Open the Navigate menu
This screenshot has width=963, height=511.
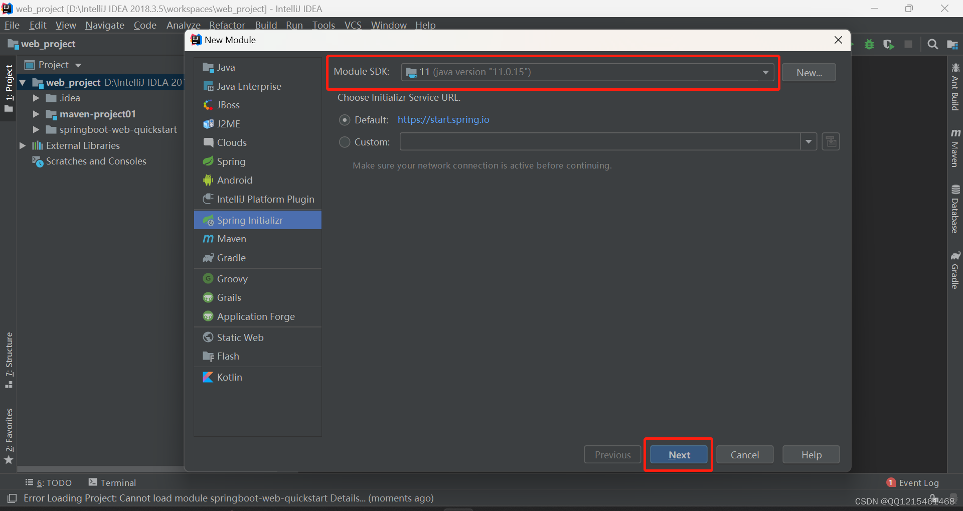click(x=105, y=25)
